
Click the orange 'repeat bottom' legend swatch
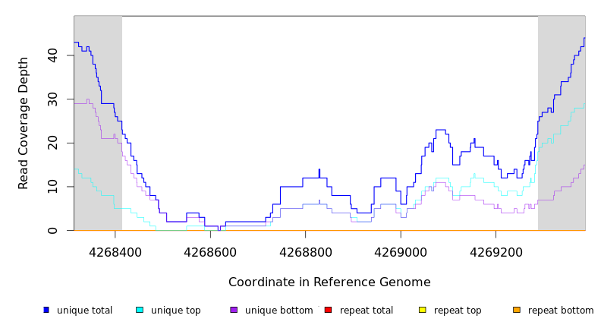click(517, 310)
